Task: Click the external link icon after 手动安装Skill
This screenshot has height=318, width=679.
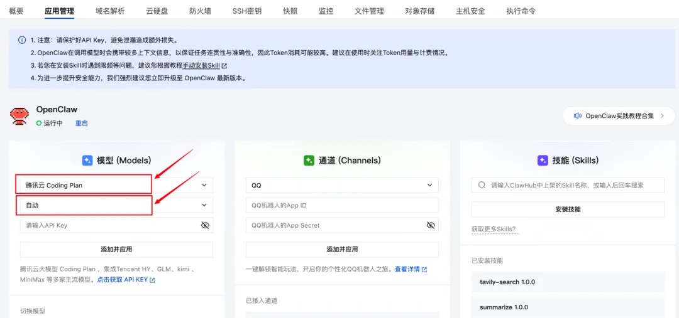Action: point(224,66)
